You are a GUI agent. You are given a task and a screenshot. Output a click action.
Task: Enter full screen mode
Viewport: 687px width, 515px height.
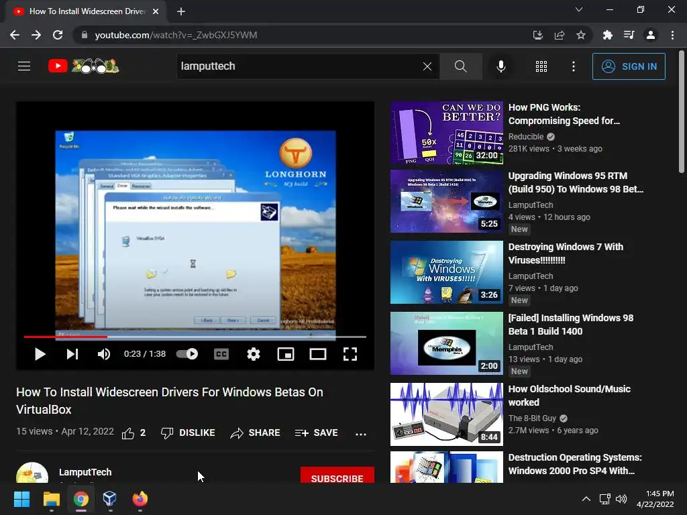[350, 354]
